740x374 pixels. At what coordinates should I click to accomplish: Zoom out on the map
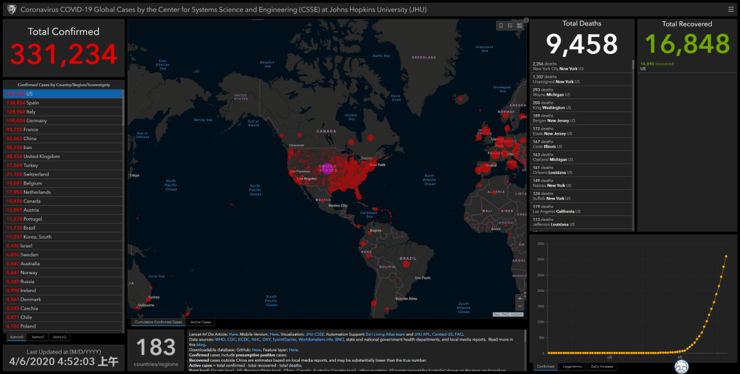[x=520, y=306]
